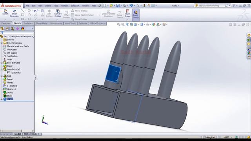Select the Spline sketch tool
The width and height of the screenshot is (251, 141).
pyautogui.click(x=36, y=11)
